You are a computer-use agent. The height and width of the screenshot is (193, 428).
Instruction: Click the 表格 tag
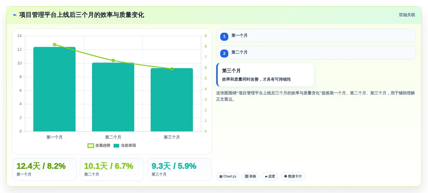[x=250, y=177]
